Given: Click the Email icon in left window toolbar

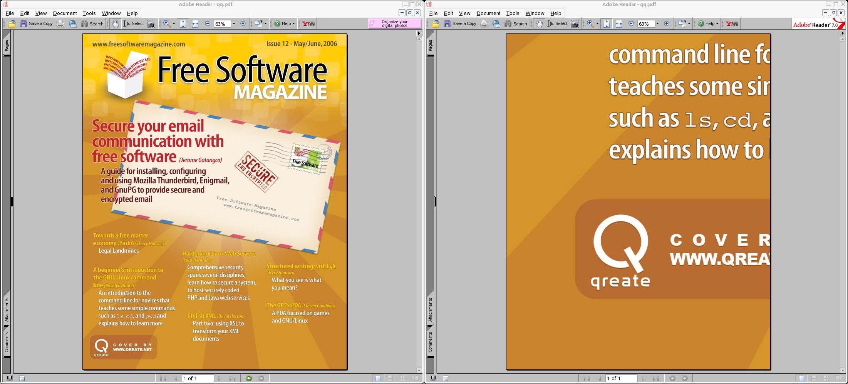Looking at the screenshot, I should pos(72,24).
